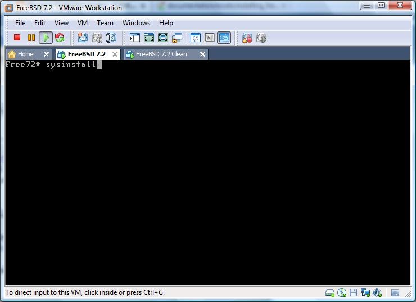Click the appliance view icon
The height and width of the screenshot is (302, 416).
[x=210, y=38]
